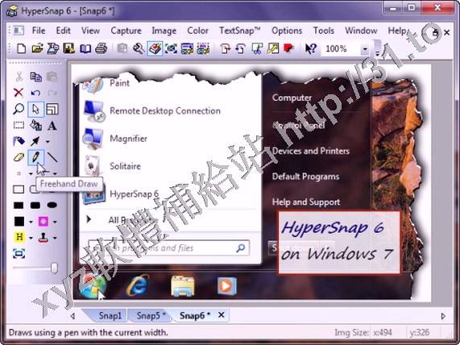Click the tab strip right arrow
460x345 pixels.
[x=443, y=316]
